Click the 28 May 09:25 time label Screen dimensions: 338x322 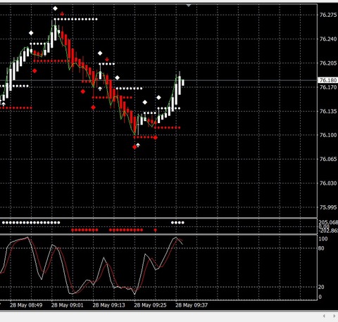[150, 305]
